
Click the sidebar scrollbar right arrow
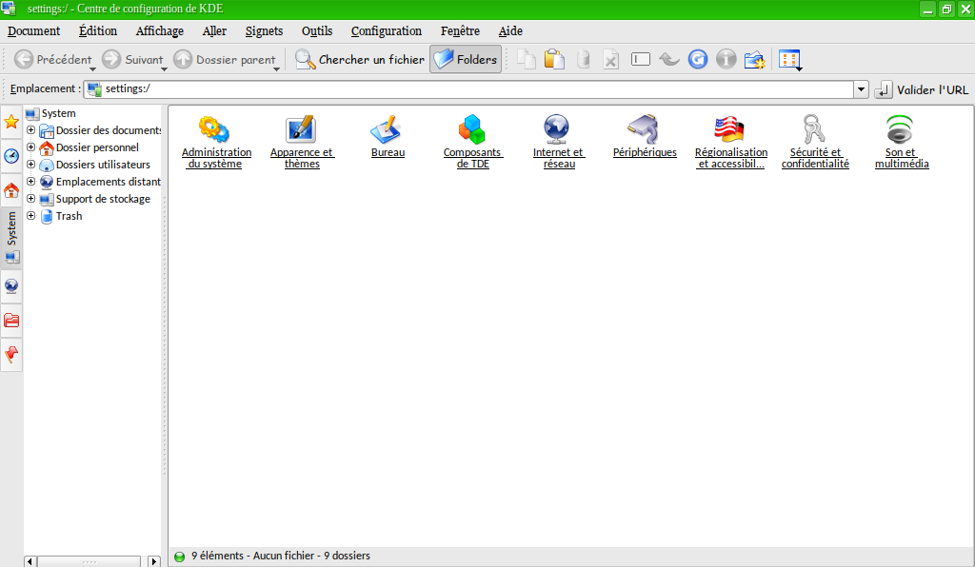click(153, 561)
